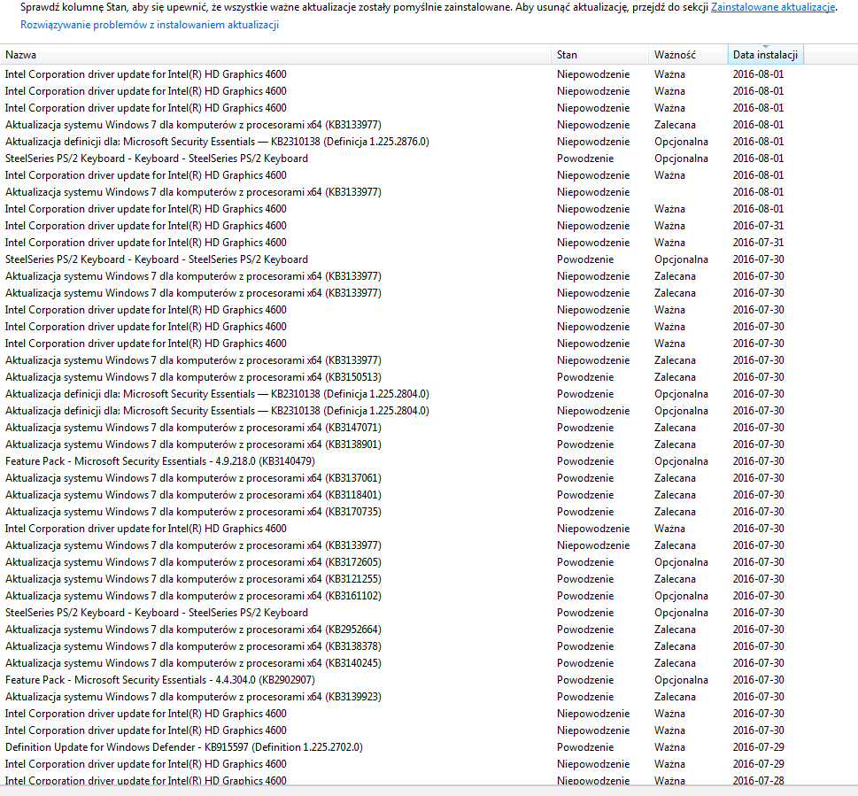The width and height of the screenshot is (858, 796).
Task: Open the Zainstalowane aktualizacje link
Action: pyautogui.click(x=773, y=7)
